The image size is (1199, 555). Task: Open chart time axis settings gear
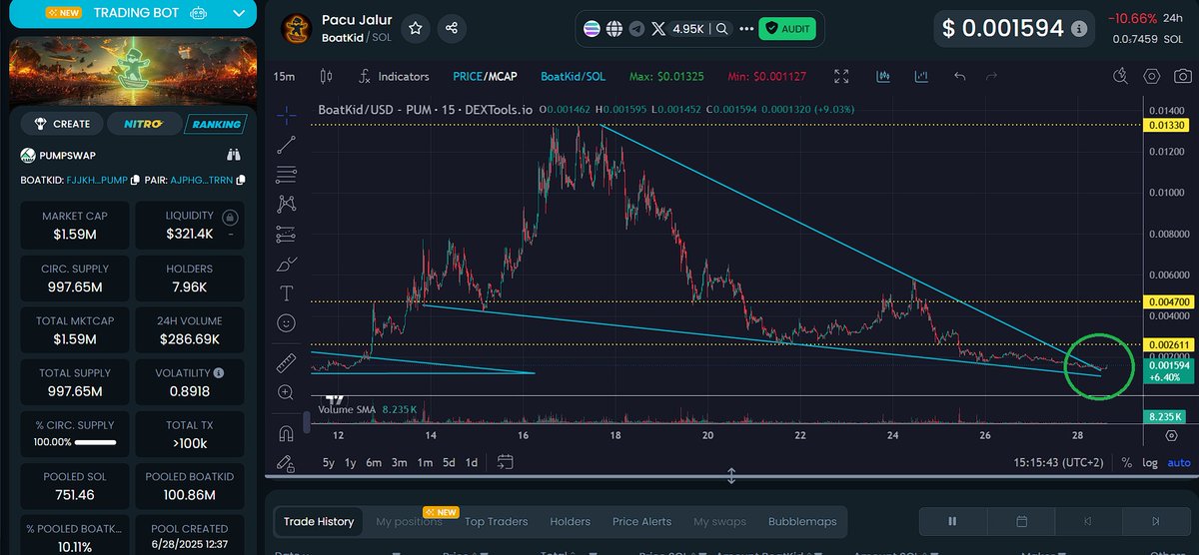click(1171, 436)
